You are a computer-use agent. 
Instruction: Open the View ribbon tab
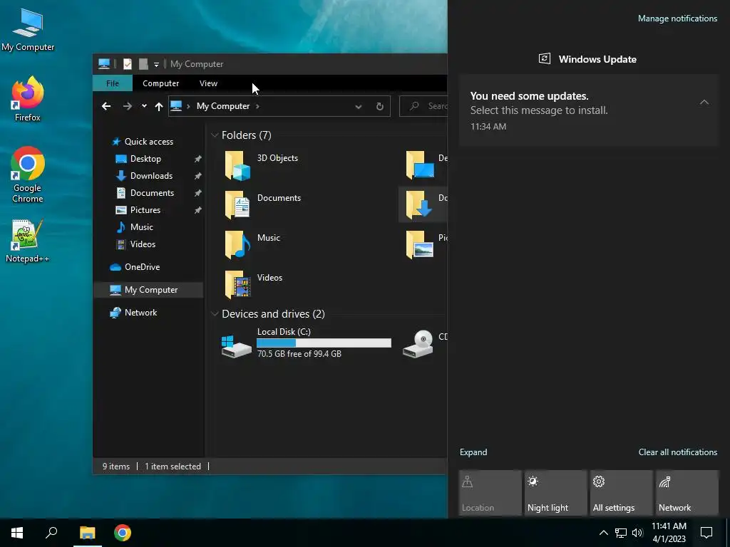pyautogui.click(x=208, y=83)
